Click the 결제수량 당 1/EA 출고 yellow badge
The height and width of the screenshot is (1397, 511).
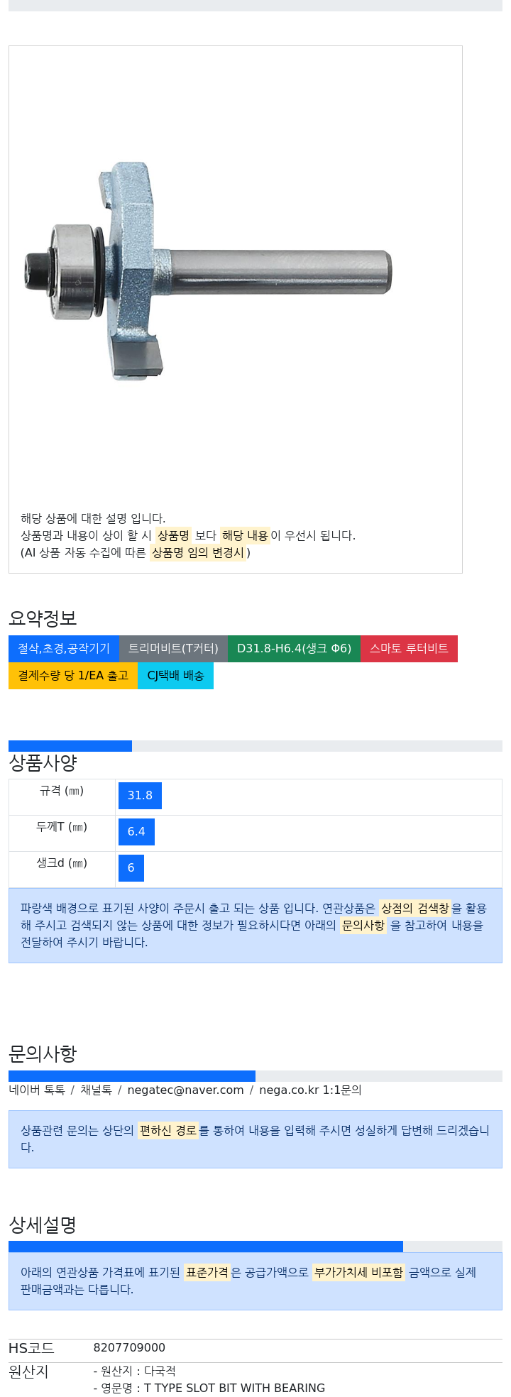73,676
